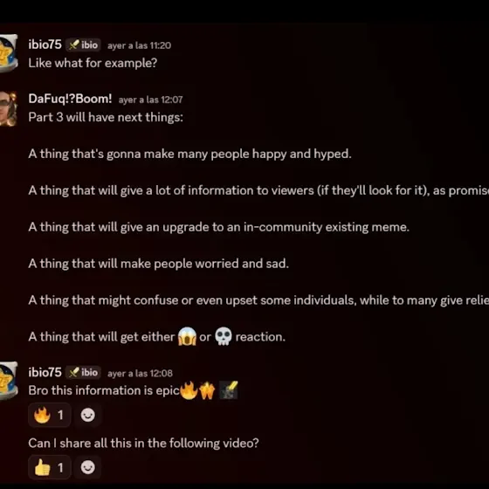489x489 pixels.
Task: Click the thumbs up reaction button
Action: point(49,467)
